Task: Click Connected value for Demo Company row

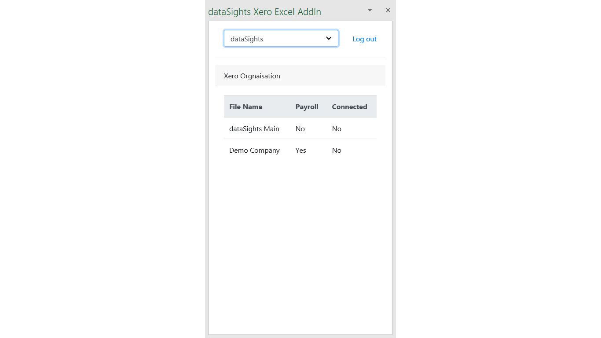Action: point(337,151)
